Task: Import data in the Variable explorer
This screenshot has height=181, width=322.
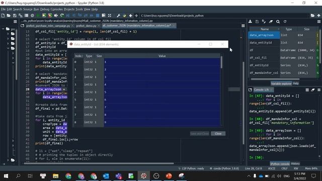Action: pyautogui.click(x=250, y=21)
